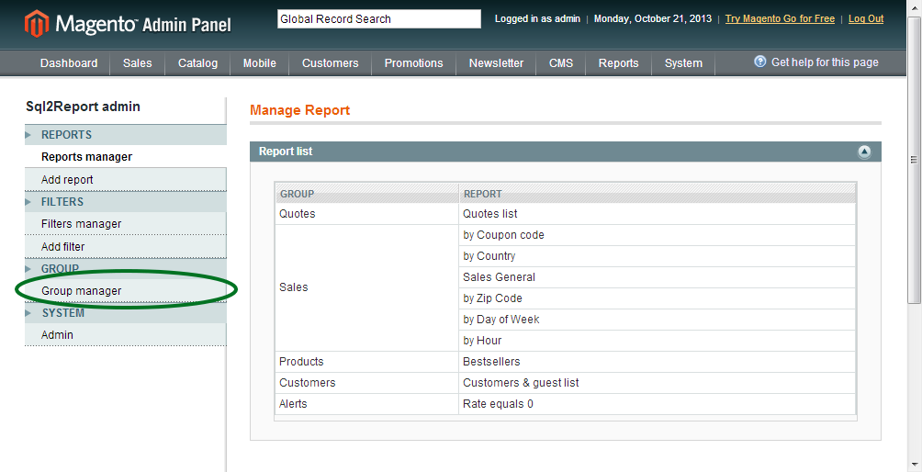
Task: Open the Bestsellers report
Action: tap(491, 362)
